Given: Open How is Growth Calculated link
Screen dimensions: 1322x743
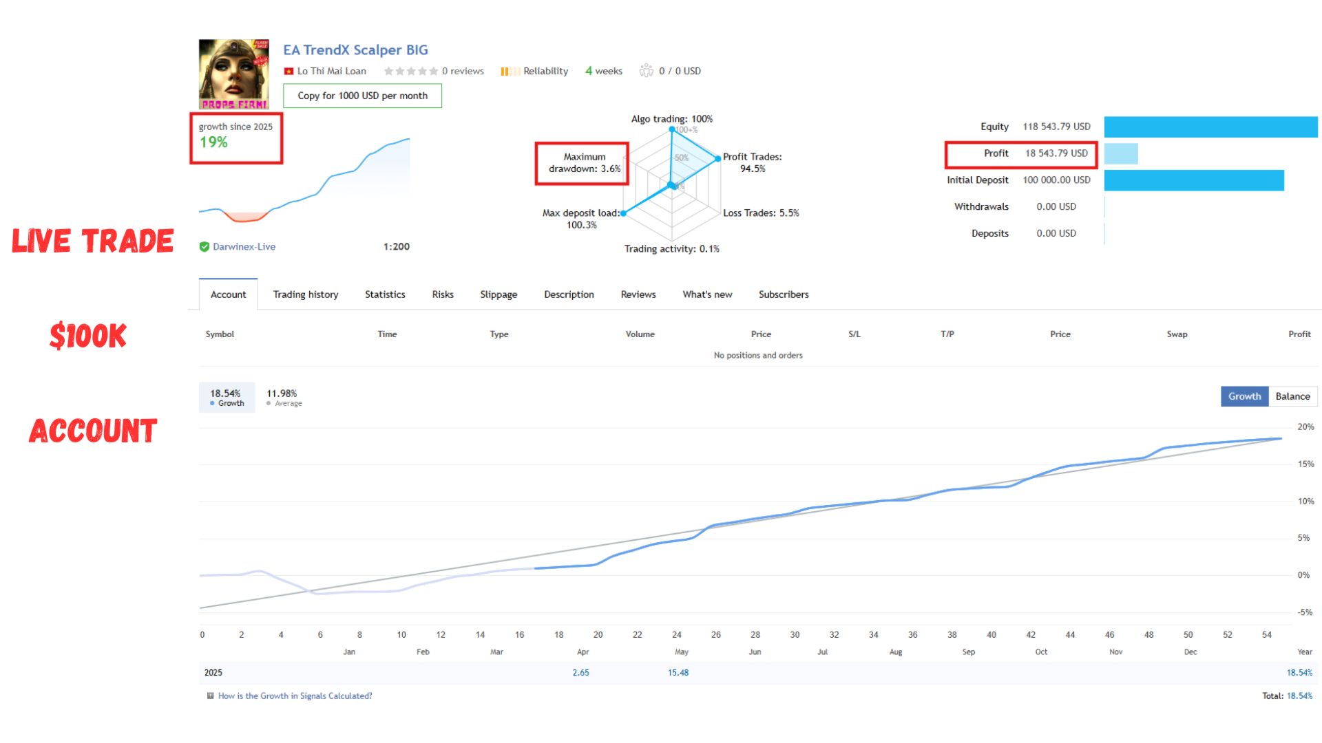Looking at the screenshot, I should tap(295, 696).
